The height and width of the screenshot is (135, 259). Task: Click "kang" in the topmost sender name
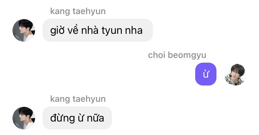tap(60, 12)
